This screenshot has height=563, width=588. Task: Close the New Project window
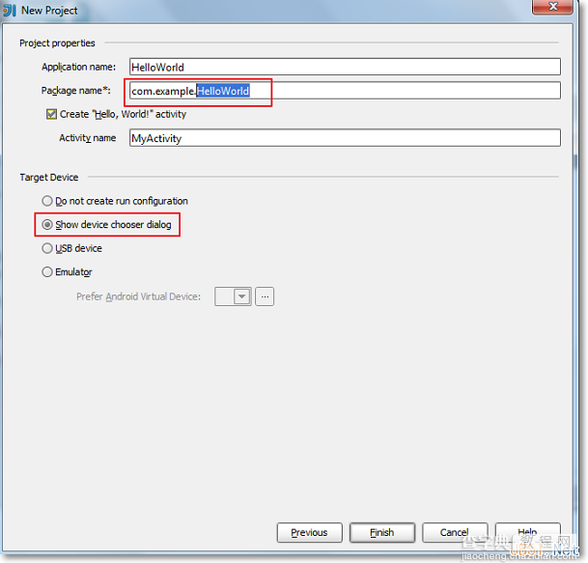click(x=552, y=7)
